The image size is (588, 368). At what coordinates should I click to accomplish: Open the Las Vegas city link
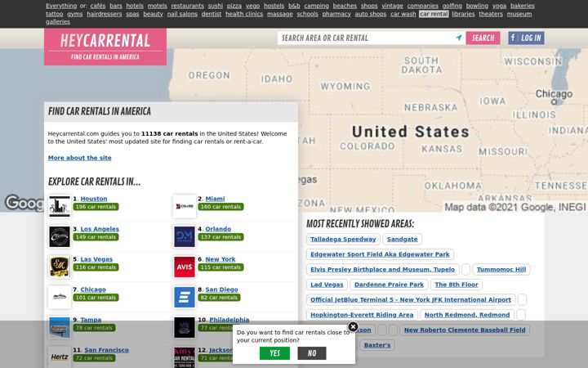pyautogui.click(x=96, y=259)
